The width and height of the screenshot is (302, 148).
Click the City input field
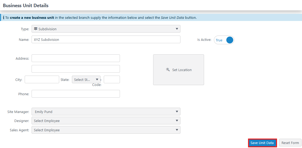(42, 80)
